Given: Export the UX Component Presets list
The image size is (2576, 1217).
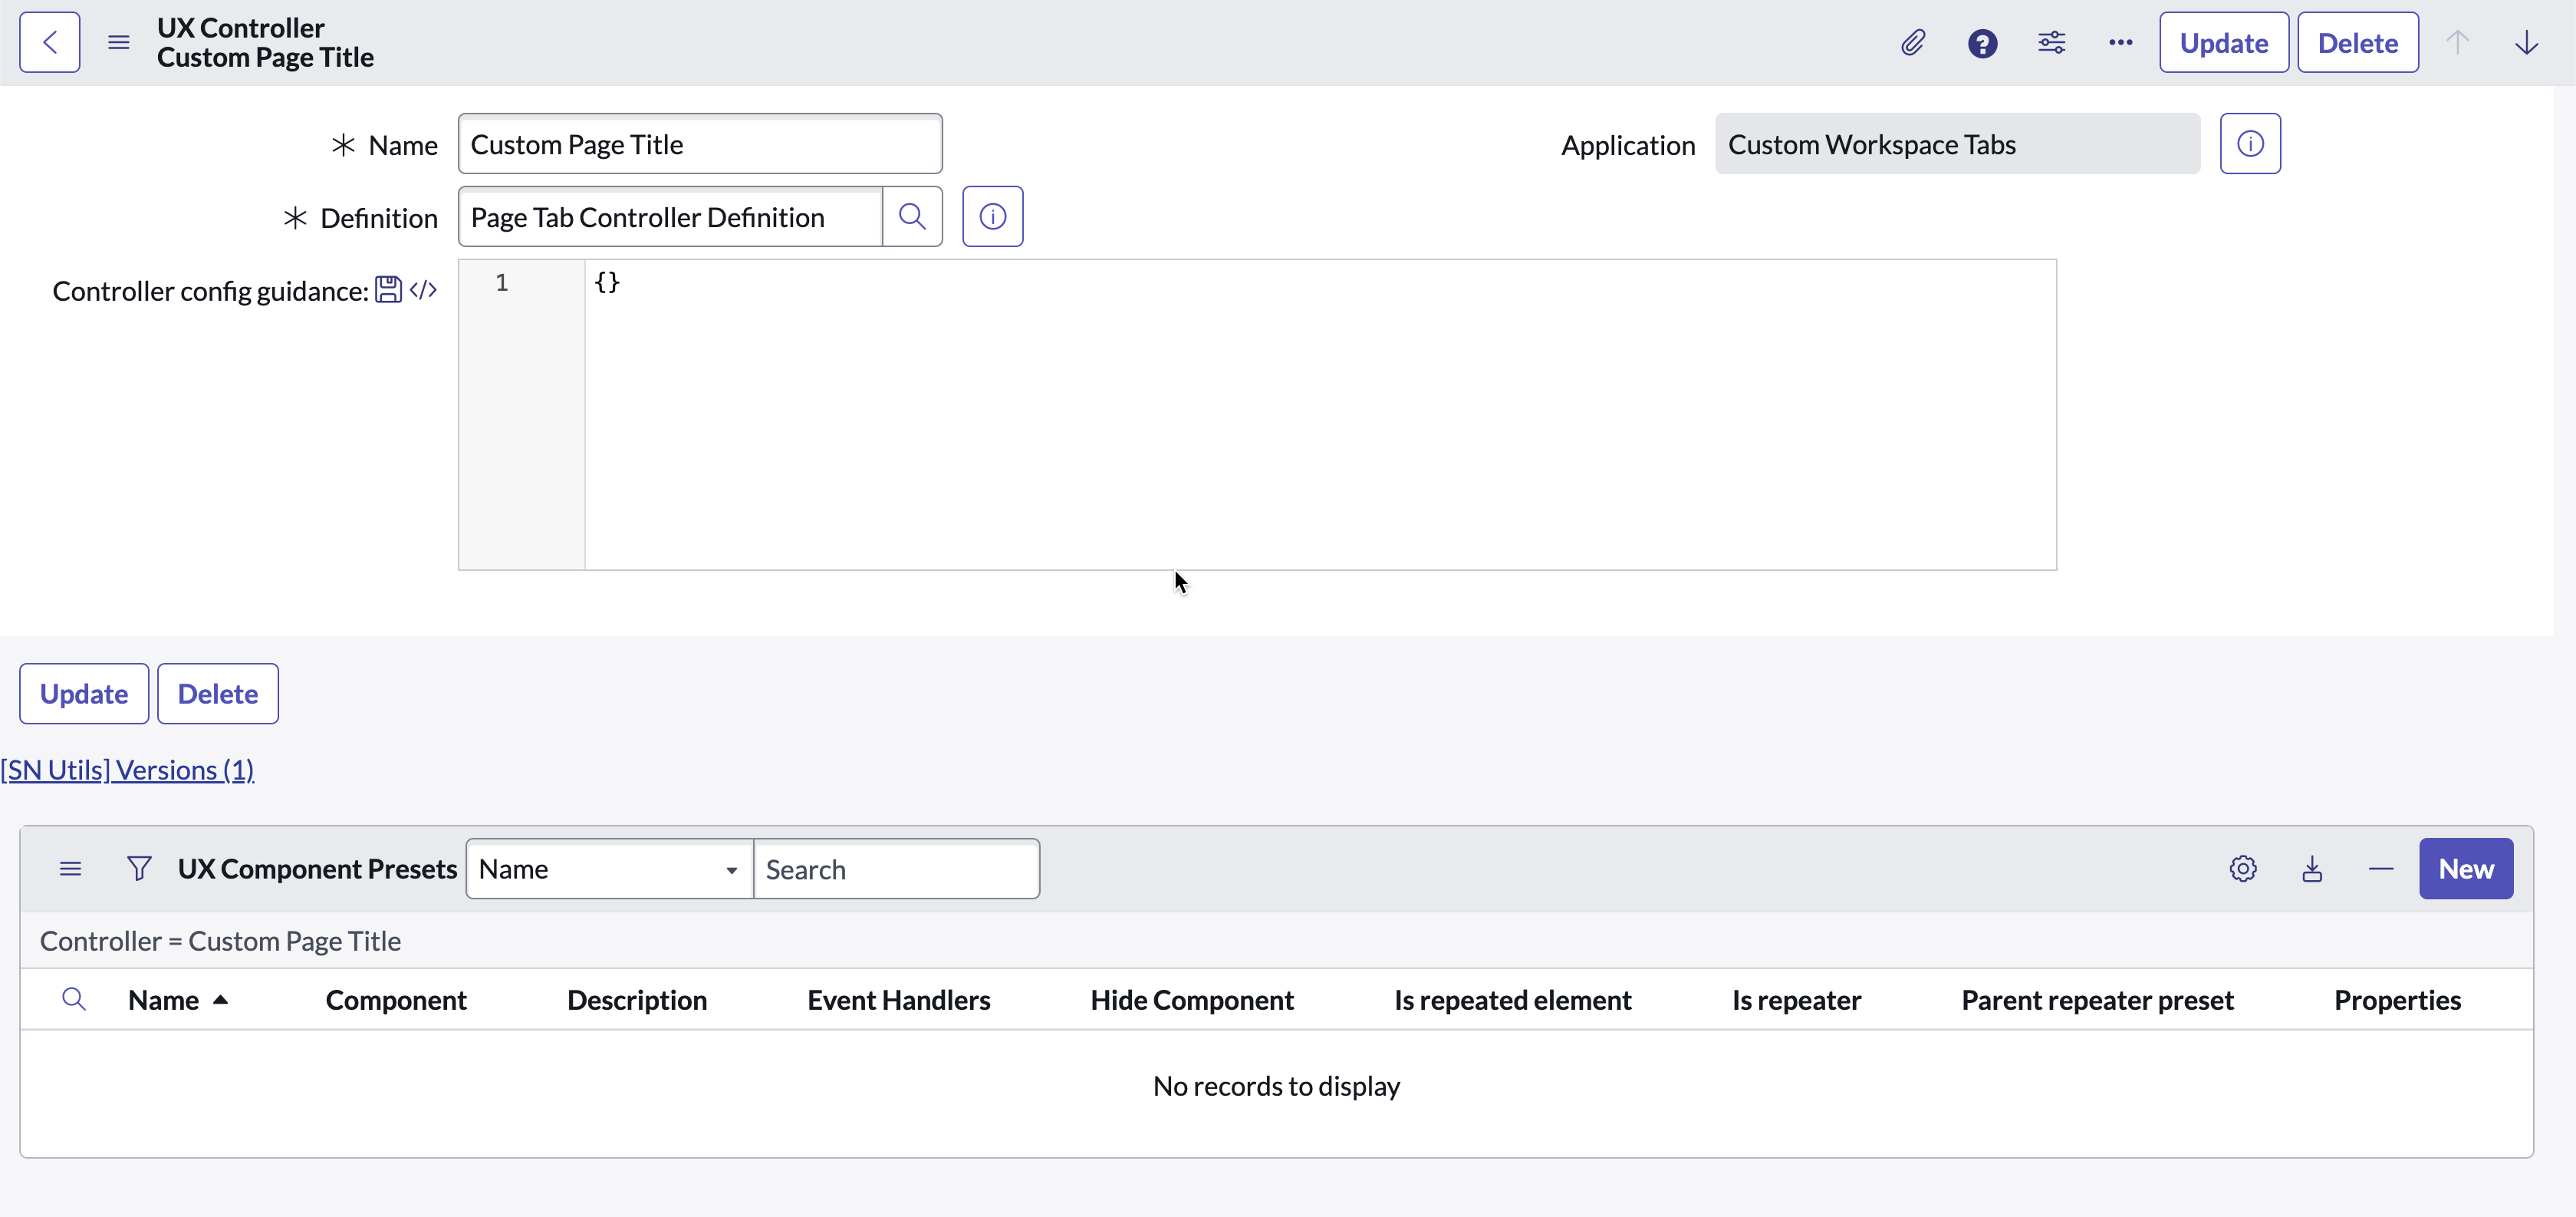Looking at the screenshot, I should click(2313, 868).
